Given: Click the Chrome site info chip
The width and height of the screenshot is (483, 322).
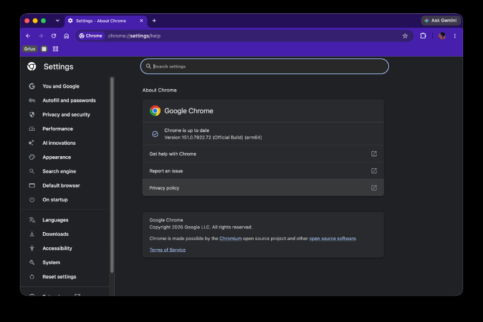Looking at the screenshot, I should (91, 36).
